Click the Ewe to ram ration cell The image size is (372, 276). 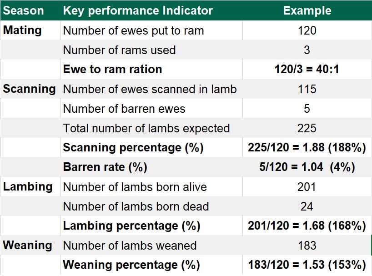click(x=112, y=70)
